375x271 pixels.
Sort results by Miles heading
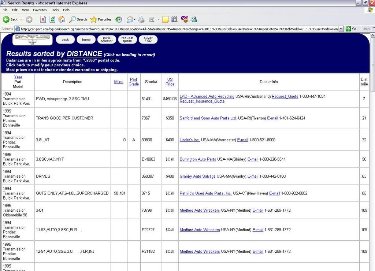click(119, 82)
